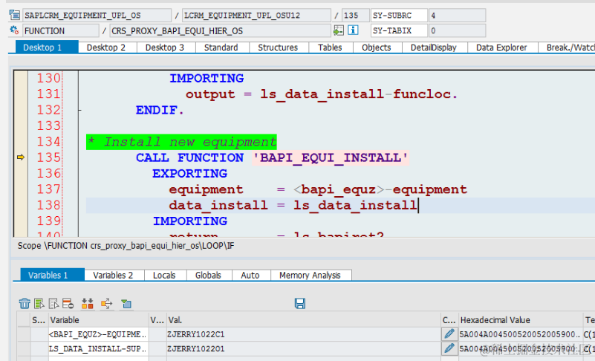Click the SY-SUBRC field label
595x361 pixels.
[399, 16]
